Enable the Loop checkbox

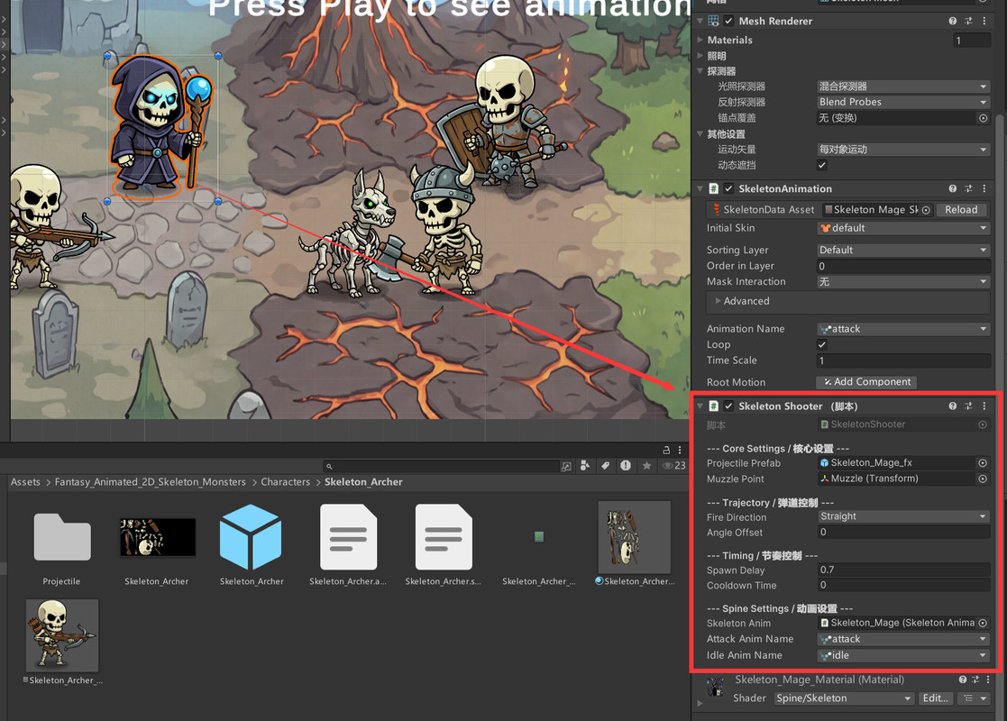[821, 344]
